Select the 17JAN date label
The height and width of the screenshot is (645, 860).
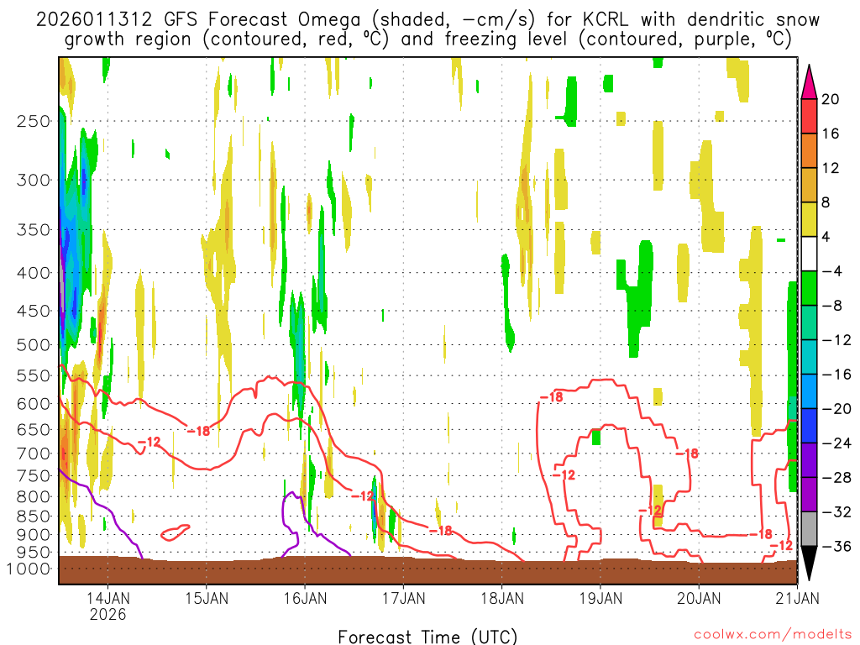pyautogui.click(x=404, y=598)
